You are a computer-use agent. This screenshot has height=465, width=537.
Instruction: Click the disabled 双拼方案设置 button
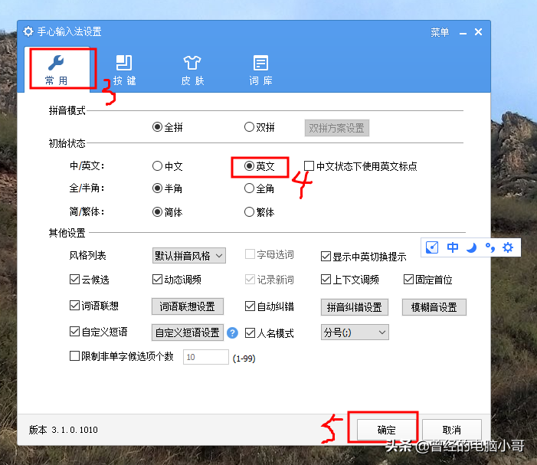click(336, 128)
